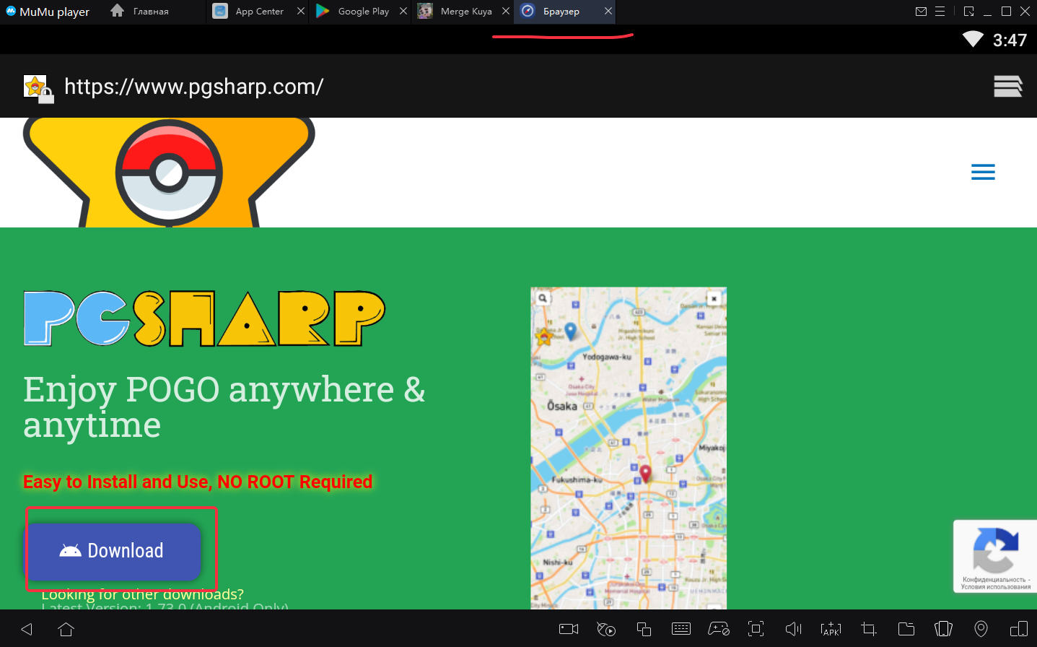The height and width of the screenshot is (647, 1037).
Task: Click the Download button
Action: click(113, 551)
